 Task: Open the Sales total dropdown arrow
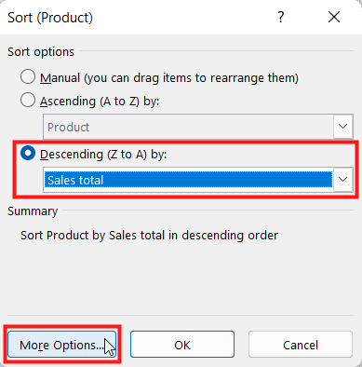(x=342, y=180)
